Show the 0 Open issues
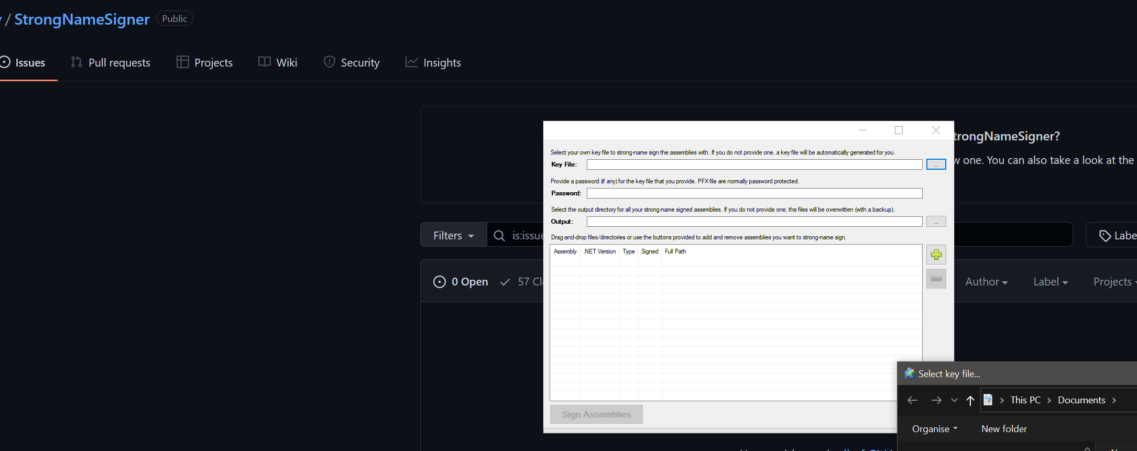The image size is (1137, 451). (461, 282)
